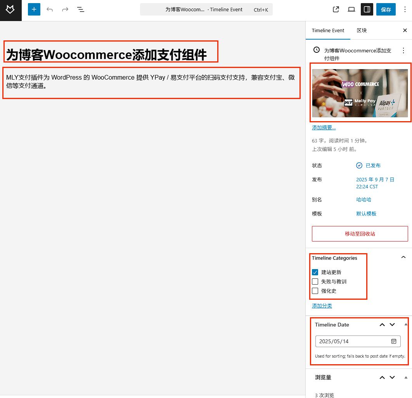Switch to the 区块 tab
Screen dimensions: 412x398
(x=362, y=30)
